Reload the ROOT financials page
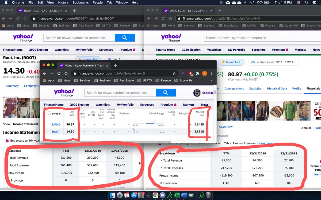321x200 pixels. tap(18, 18)
